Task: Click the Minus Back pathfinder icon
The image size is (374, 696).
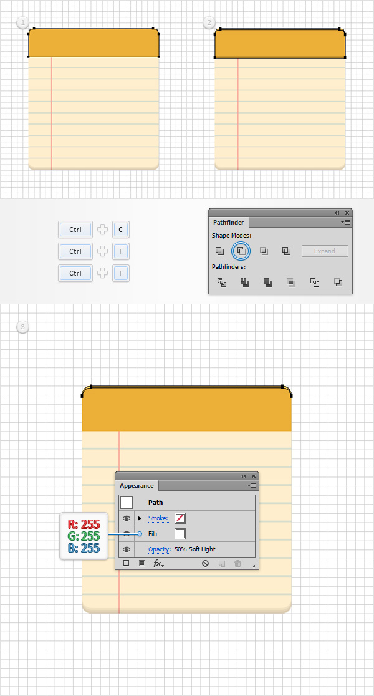Action: 338,282
